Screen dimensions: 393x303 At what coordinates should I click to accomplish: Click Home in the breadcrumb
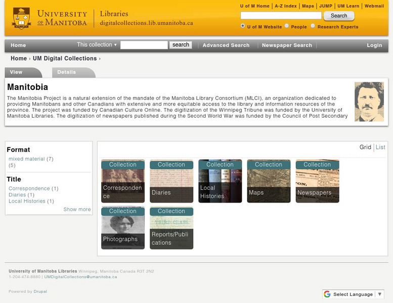point(19,58)
